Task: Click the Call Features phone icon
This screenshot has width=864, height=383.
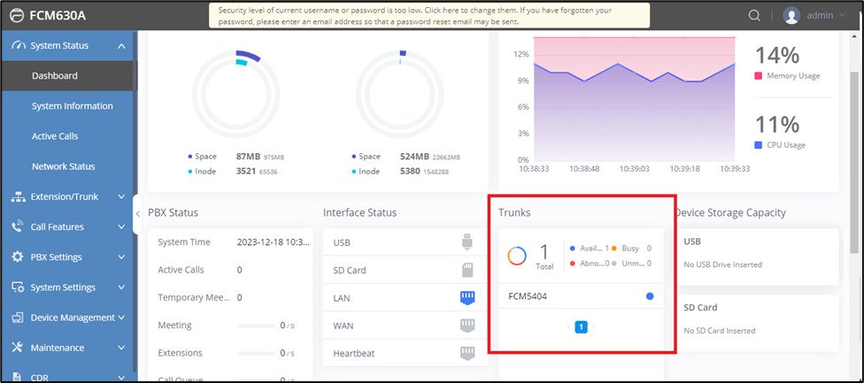Action: pos(19,226)
